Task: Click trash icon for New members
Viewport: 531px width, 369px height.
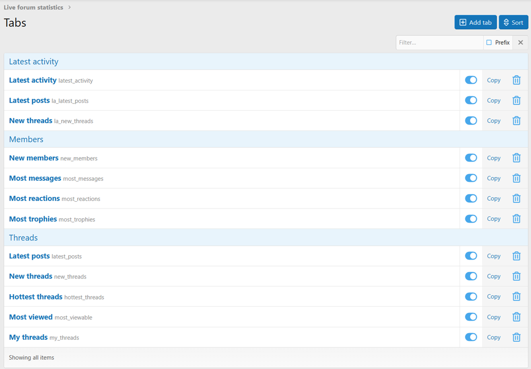Action: click(516, 158)
